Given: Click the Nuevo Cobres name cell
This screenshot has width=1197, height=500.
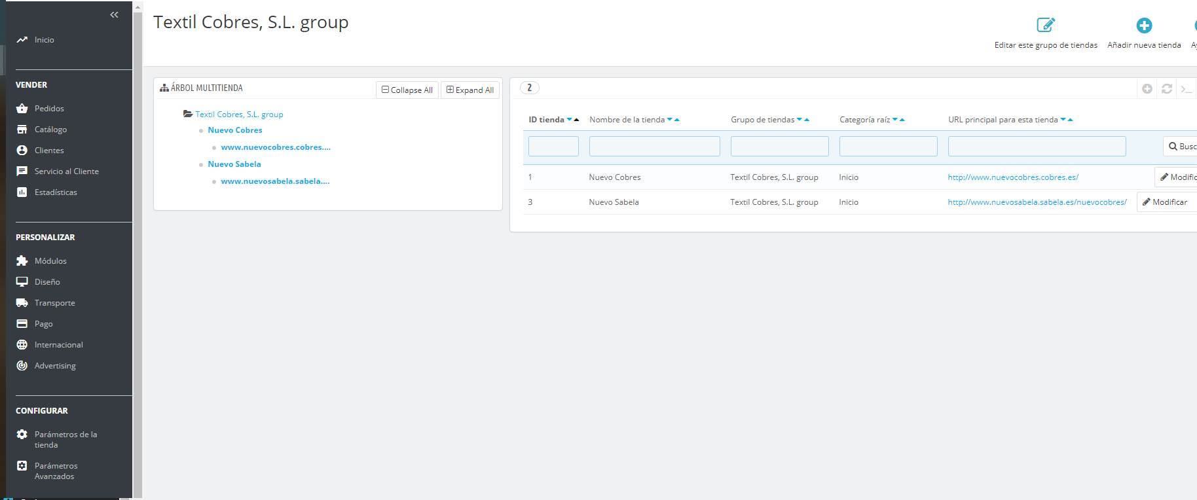Looking at the screenshot, I should [615, 177].
